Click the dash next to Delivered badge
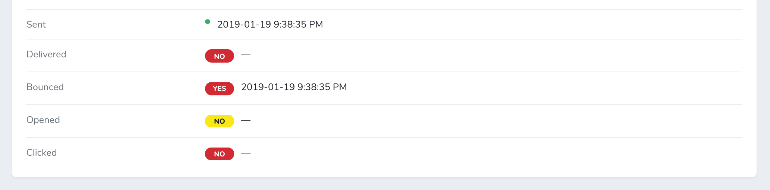 point(246,55)
